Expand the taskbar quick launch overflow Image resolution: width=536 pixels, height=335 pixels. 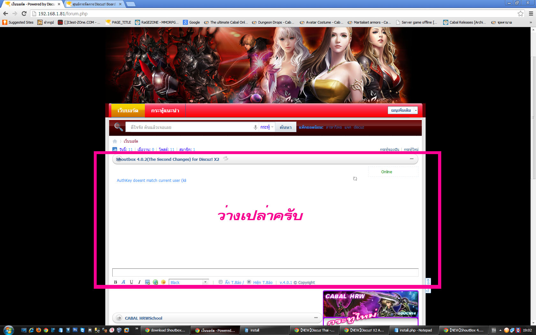(x=137, y=329)
